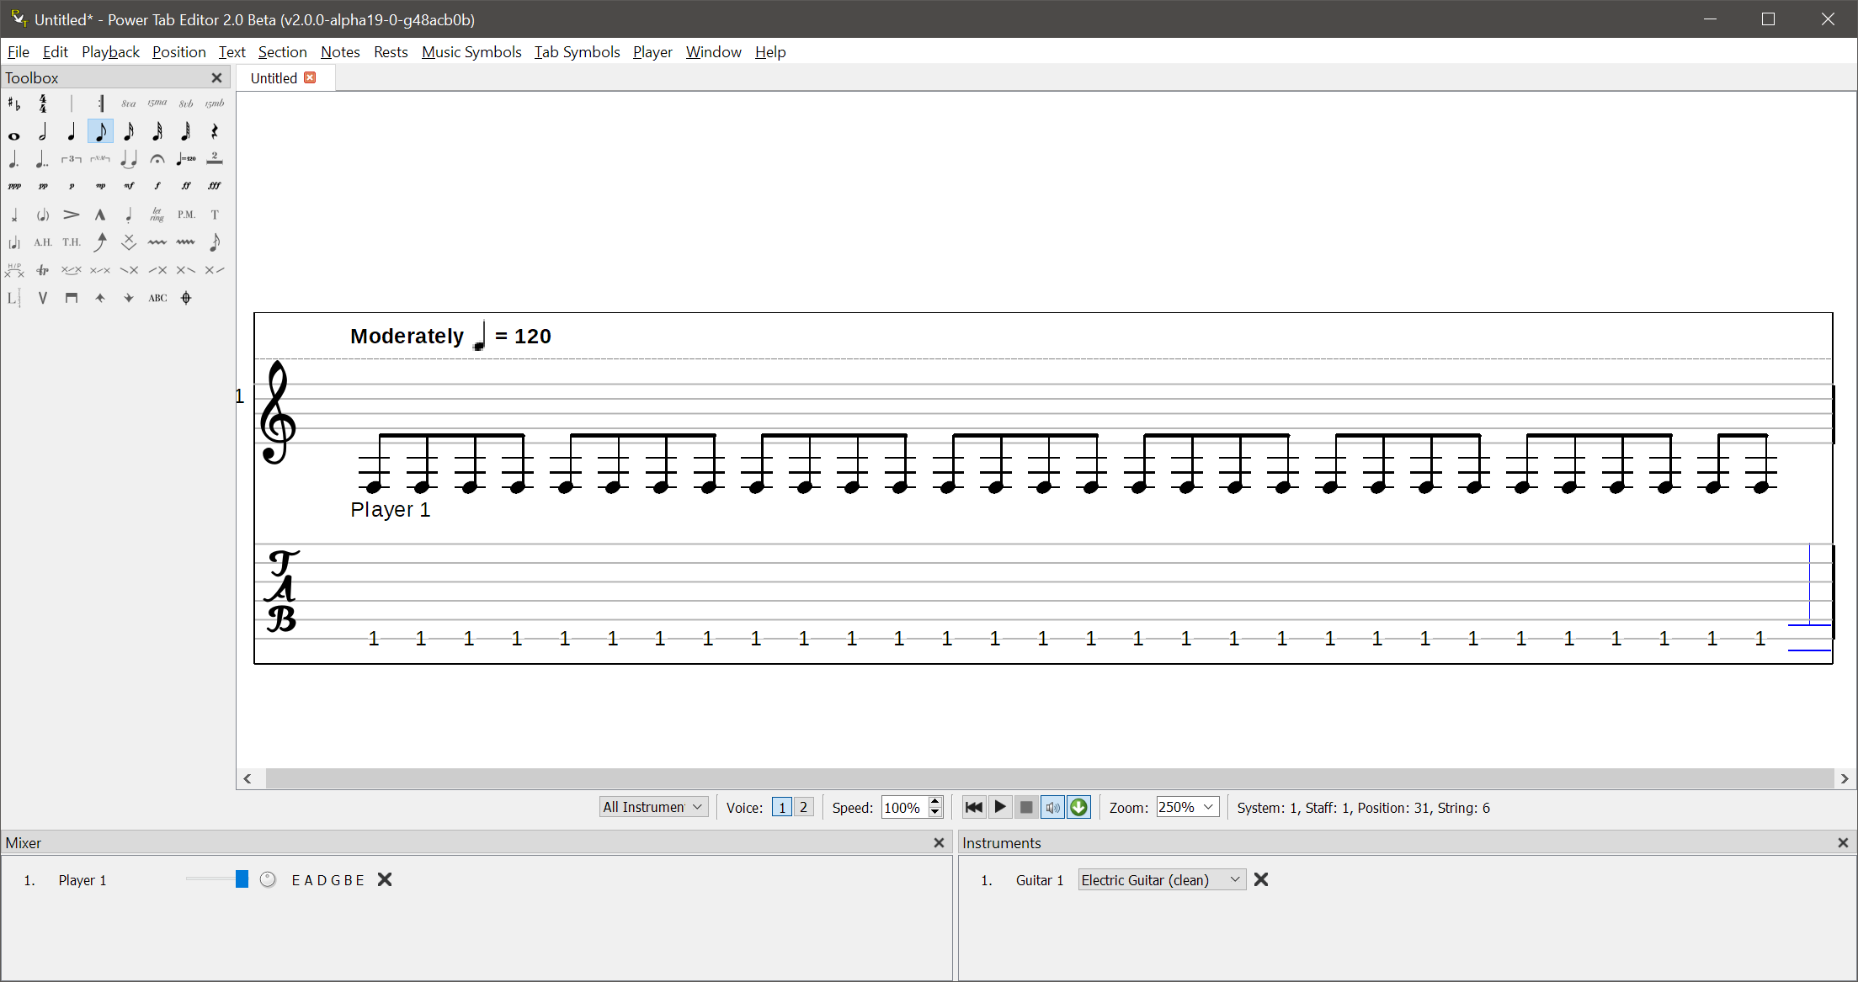Toggle the green count-in arrow button
Viewport: 1858px width, 982px height.
tap(1078, 807)
